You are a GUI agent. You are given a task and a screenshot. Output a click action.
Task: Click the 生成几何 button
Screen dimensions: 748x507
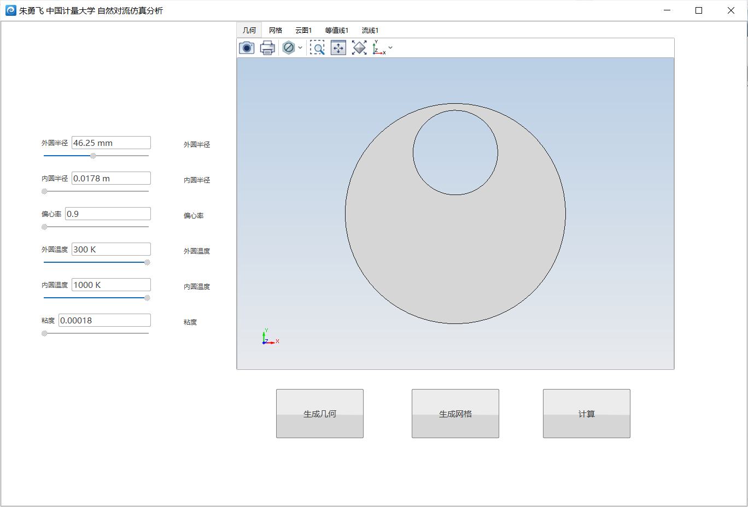(320, 414)
